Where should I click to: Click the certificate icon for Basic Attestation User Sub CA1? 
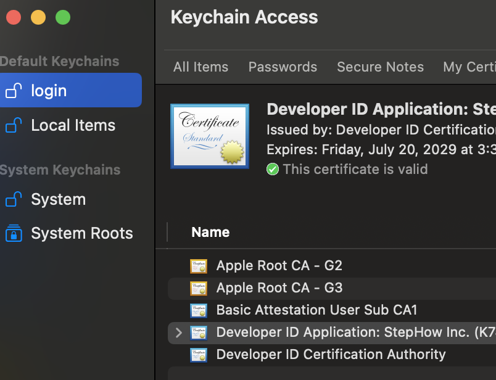[x=199, y=310]
